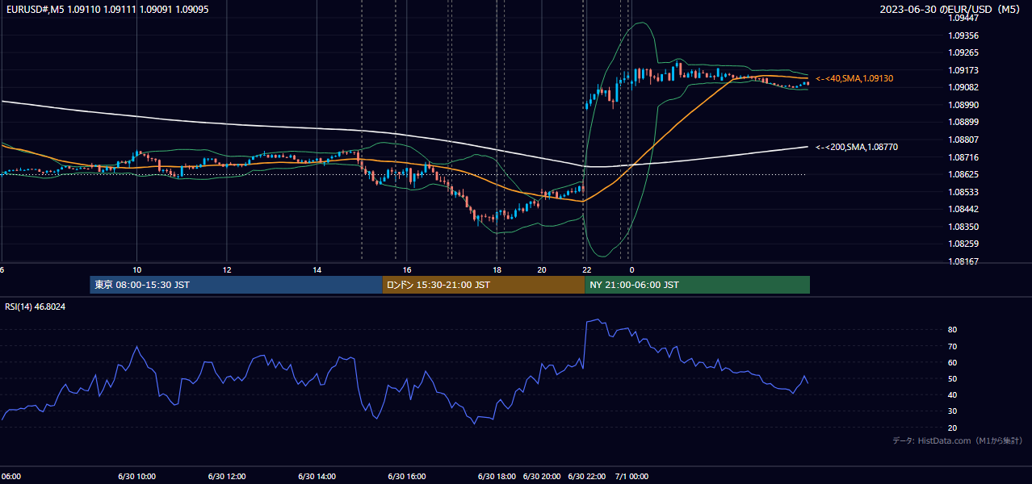Click RSI scale value 70

[953, 346]
